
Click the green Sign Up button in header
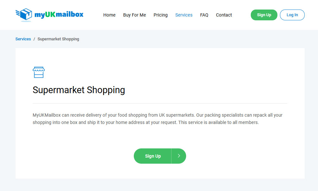pyautogui.click(x=264, y=15)
